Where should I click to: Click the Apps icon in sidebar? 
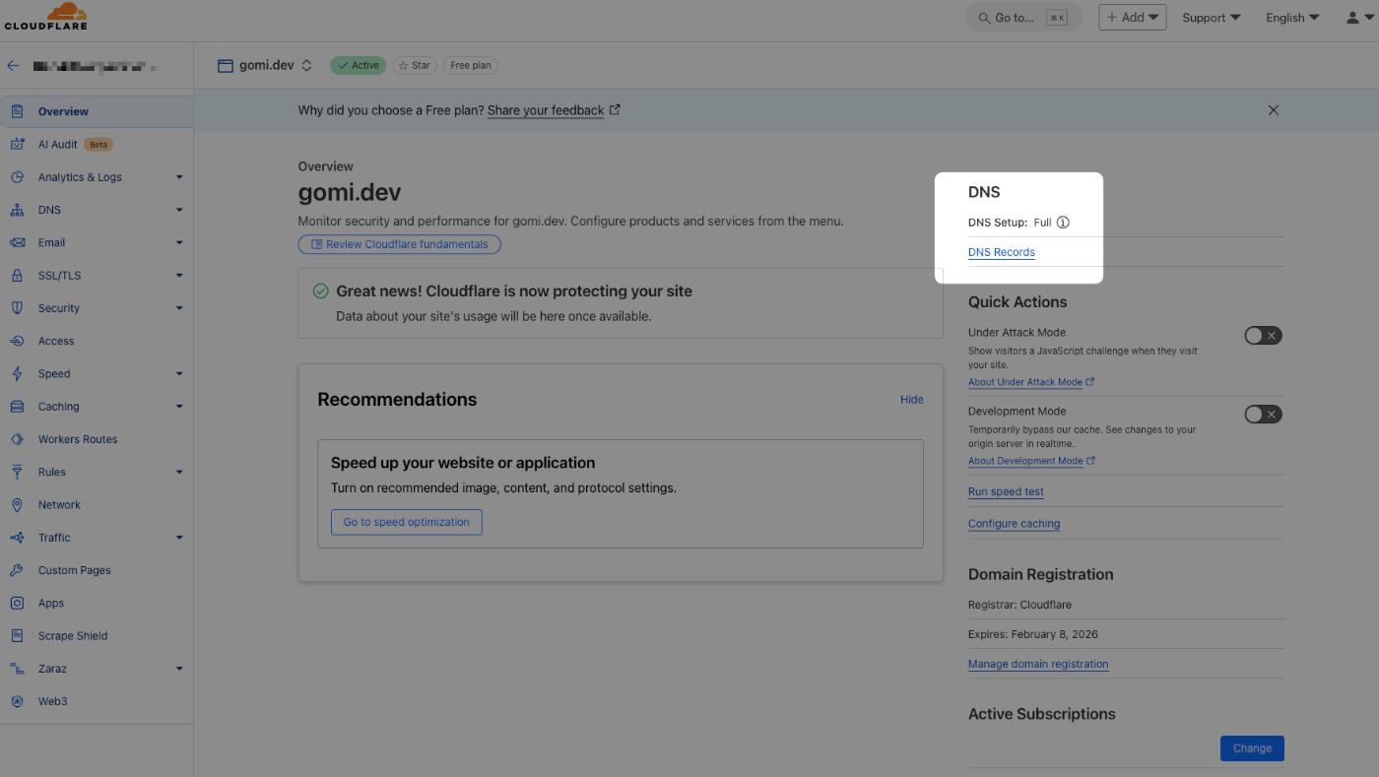pyautogui.click(x=17, y=603)
